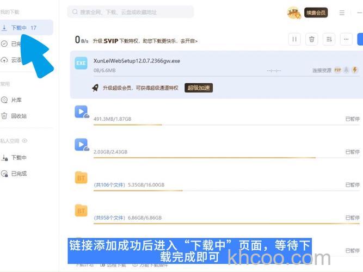The height and width of the screenshot is (272, 363).
Task: Open the (共106个文件) file list link
Action: (x=109, y=185)
